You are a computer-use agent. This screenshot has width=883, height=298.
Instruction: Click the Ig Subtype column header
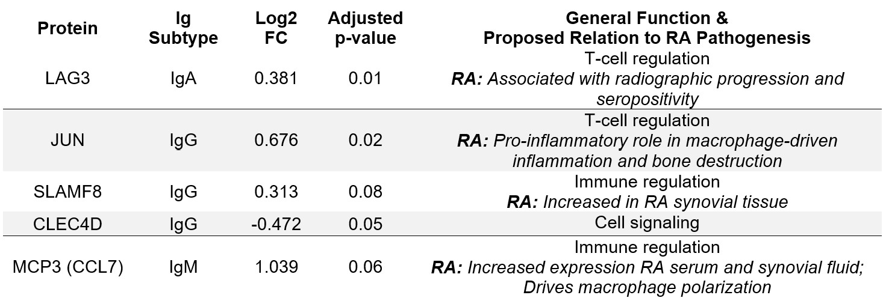pos(184,29)
